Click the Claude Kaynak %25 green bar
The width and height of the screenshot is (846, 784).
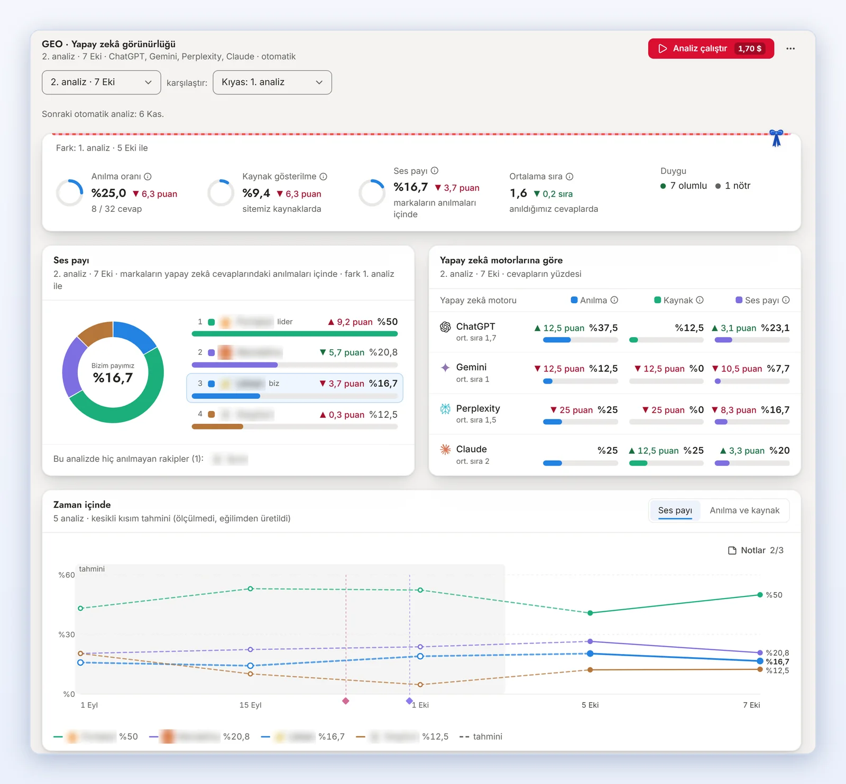tap(638, 463)
